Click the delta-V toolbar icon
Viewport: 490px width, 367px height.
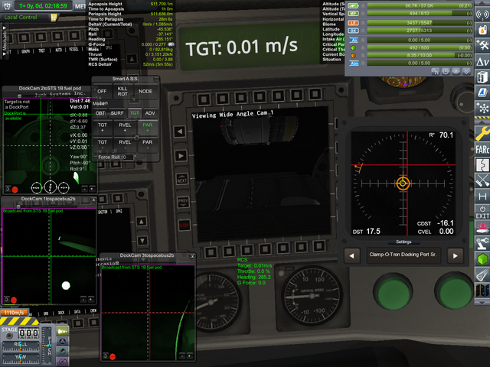click(x=482, y=61)
